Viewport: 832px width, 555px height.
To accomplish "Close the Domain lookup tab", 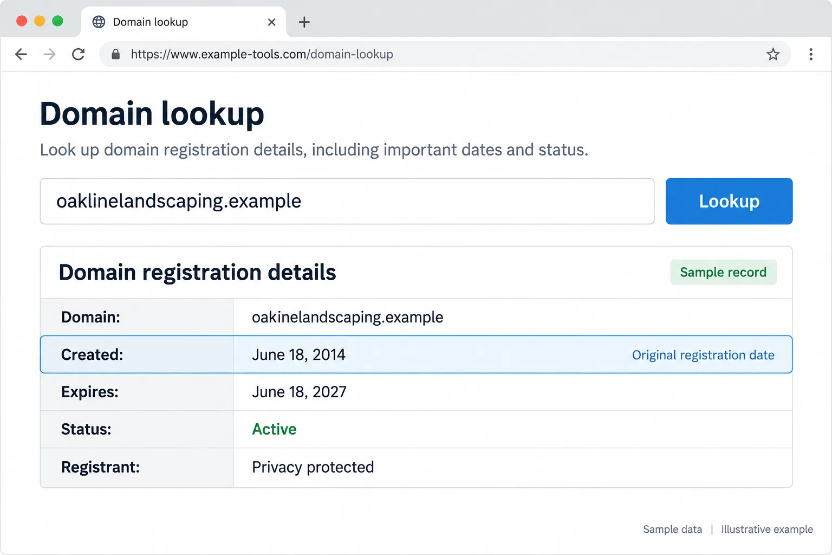I will pos(272,22).
